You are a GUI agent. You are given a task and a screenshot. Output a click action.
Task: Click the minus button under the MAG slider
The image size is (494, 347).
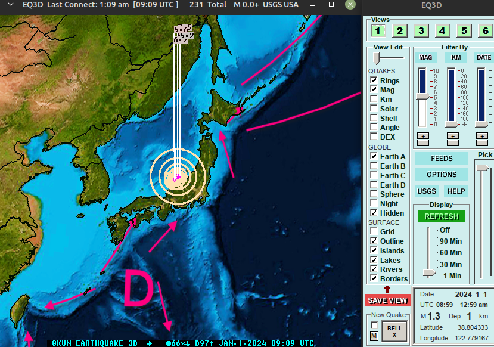[423, 142]
